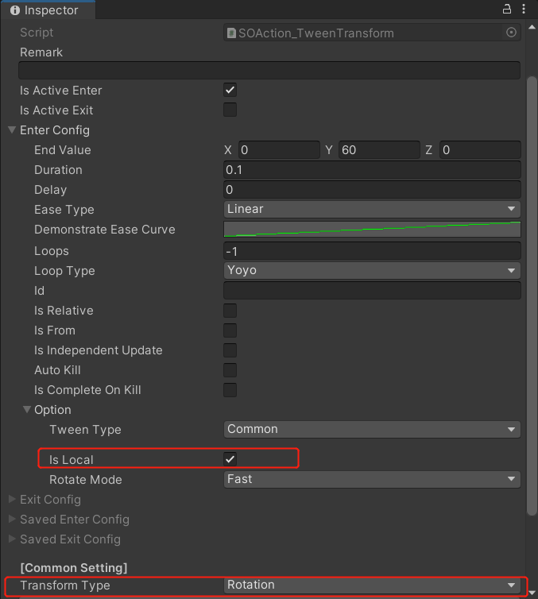This screenshot has width=538, height=599.
Task: Click the scrollbar down arrow
Action: [532, 593]
